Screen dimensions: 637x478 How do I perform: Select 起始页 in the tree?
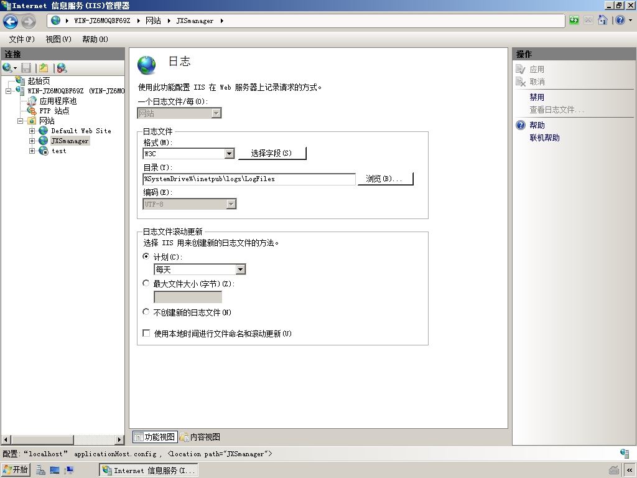39,81
